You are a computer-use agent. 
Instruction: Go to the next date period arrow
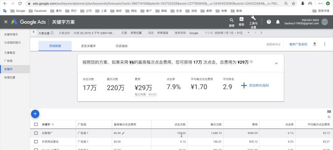pos(261,33)
